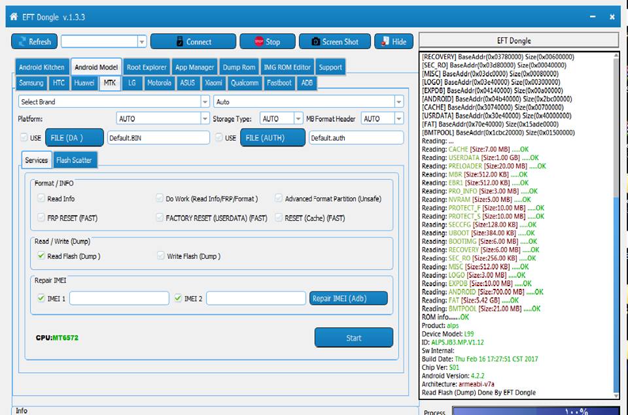The width and height of the screenshot is (628, 415).
Task: Select the Huawei brand tab
Action: point(84,83)
